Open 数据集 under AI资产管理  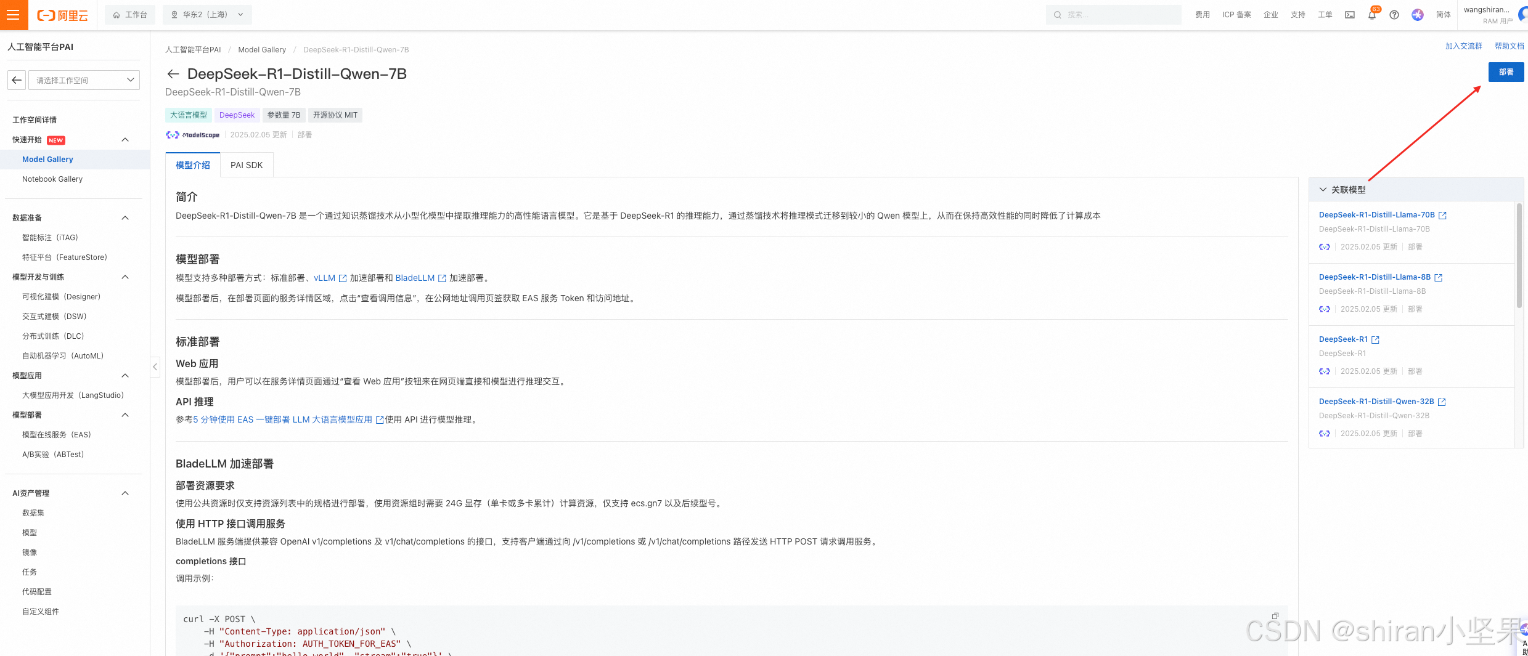[x=33, y=513]
